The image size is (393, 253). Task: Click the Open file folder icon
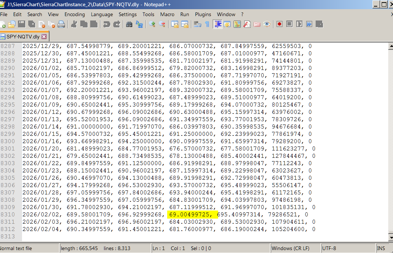coord(11,24)
